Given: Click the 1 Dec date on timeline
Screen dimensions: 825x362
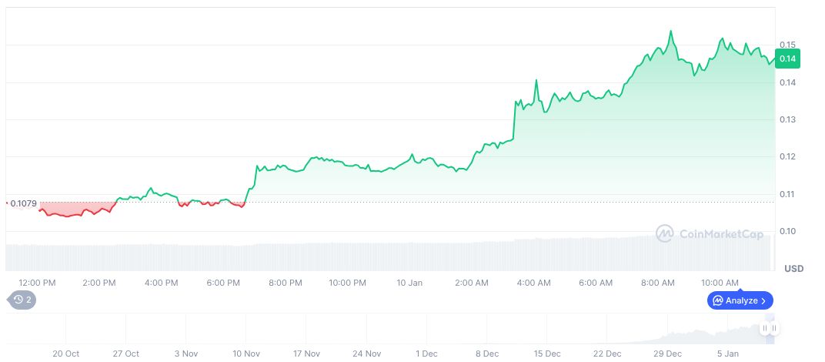Looking at the screenshot, I should (426, 354).
